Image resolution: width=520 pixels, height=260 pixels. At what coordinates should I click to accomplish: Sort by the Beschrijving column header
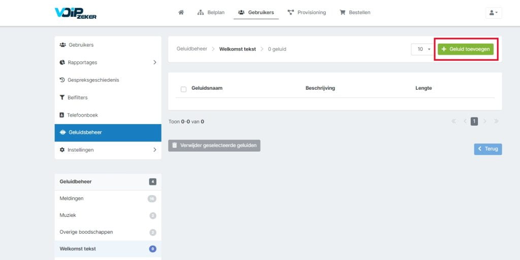tap(320, 88)
